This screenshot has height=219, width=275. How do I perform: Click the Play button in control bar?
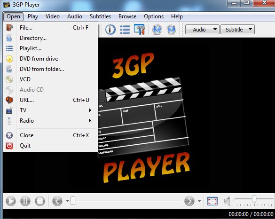(x=11, y=201)
